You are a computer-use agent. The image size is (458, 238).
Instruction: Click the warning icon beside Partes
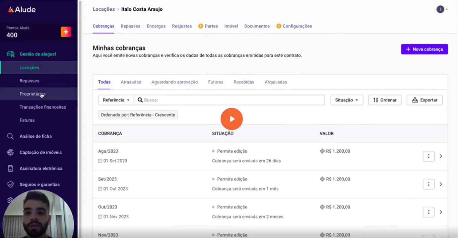coord(201,26)
